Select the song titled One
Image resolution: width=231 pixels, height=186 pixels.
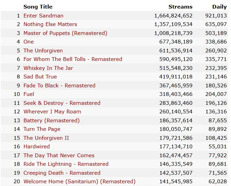pos(28,42)
